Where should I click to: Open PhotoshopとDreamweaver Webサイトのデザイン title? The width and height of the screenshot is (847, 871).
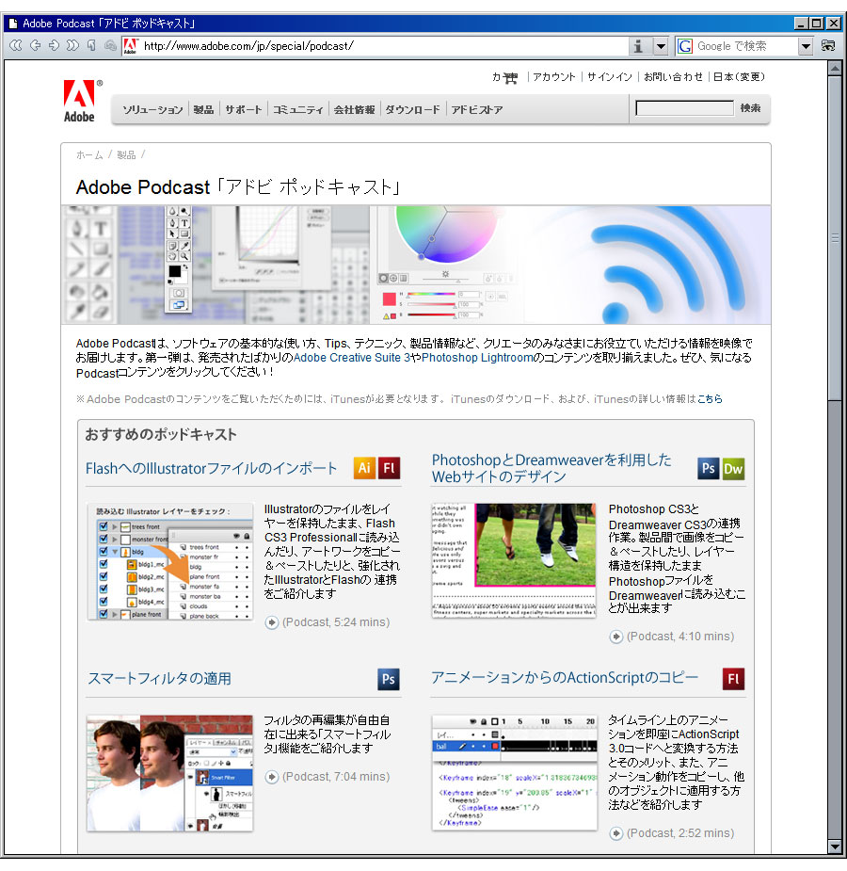[551, 468]
